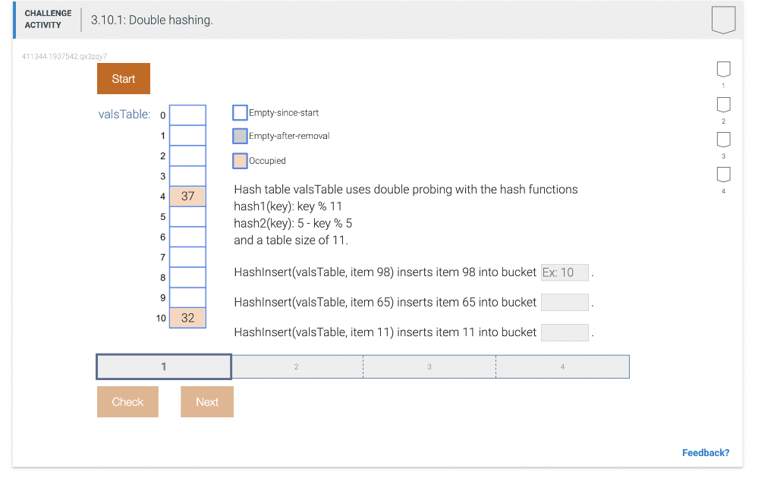Select the part 1 completion flag icon
This screenshot has width=777, height=481.
point(723,69)
